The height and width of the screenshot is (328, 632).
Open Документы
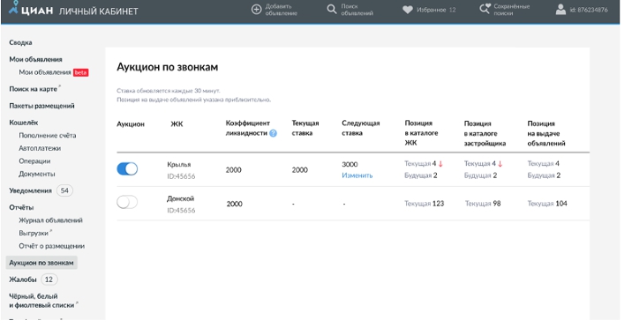coord(37,174)
